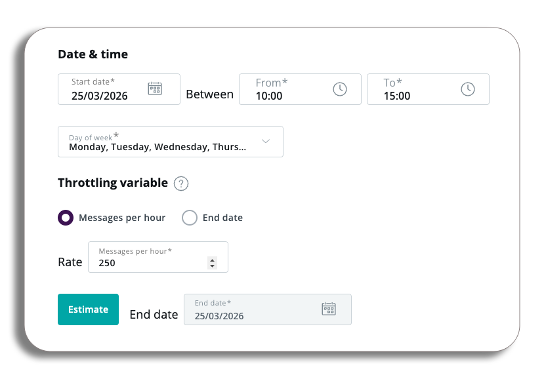Viewport: 546px width, 377px height.
Task: Click the clock icon in To field
Action: coord(468,89)
